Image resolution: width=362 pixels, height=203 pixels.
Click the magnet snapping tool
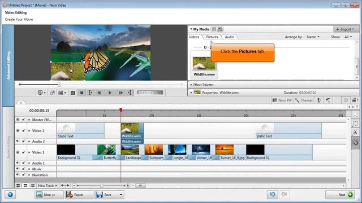pos(355,143)
